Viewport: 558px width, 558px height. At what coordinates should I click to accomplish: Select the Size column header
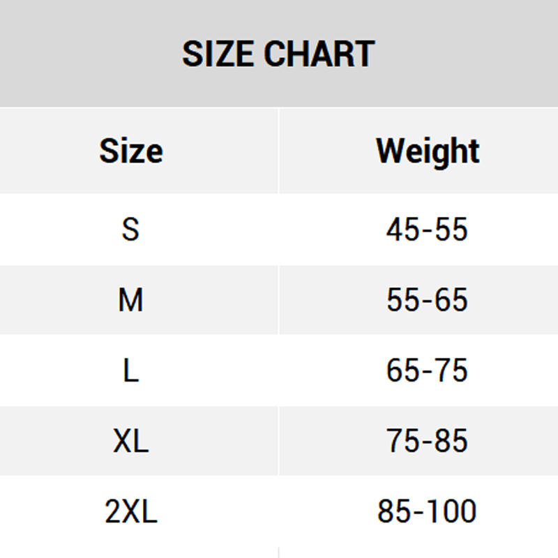click(130, 151)
